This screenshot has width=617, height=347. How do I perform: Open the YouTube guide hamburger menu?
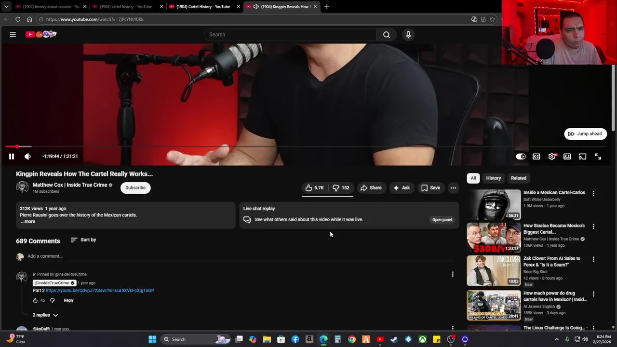(13, 34)
